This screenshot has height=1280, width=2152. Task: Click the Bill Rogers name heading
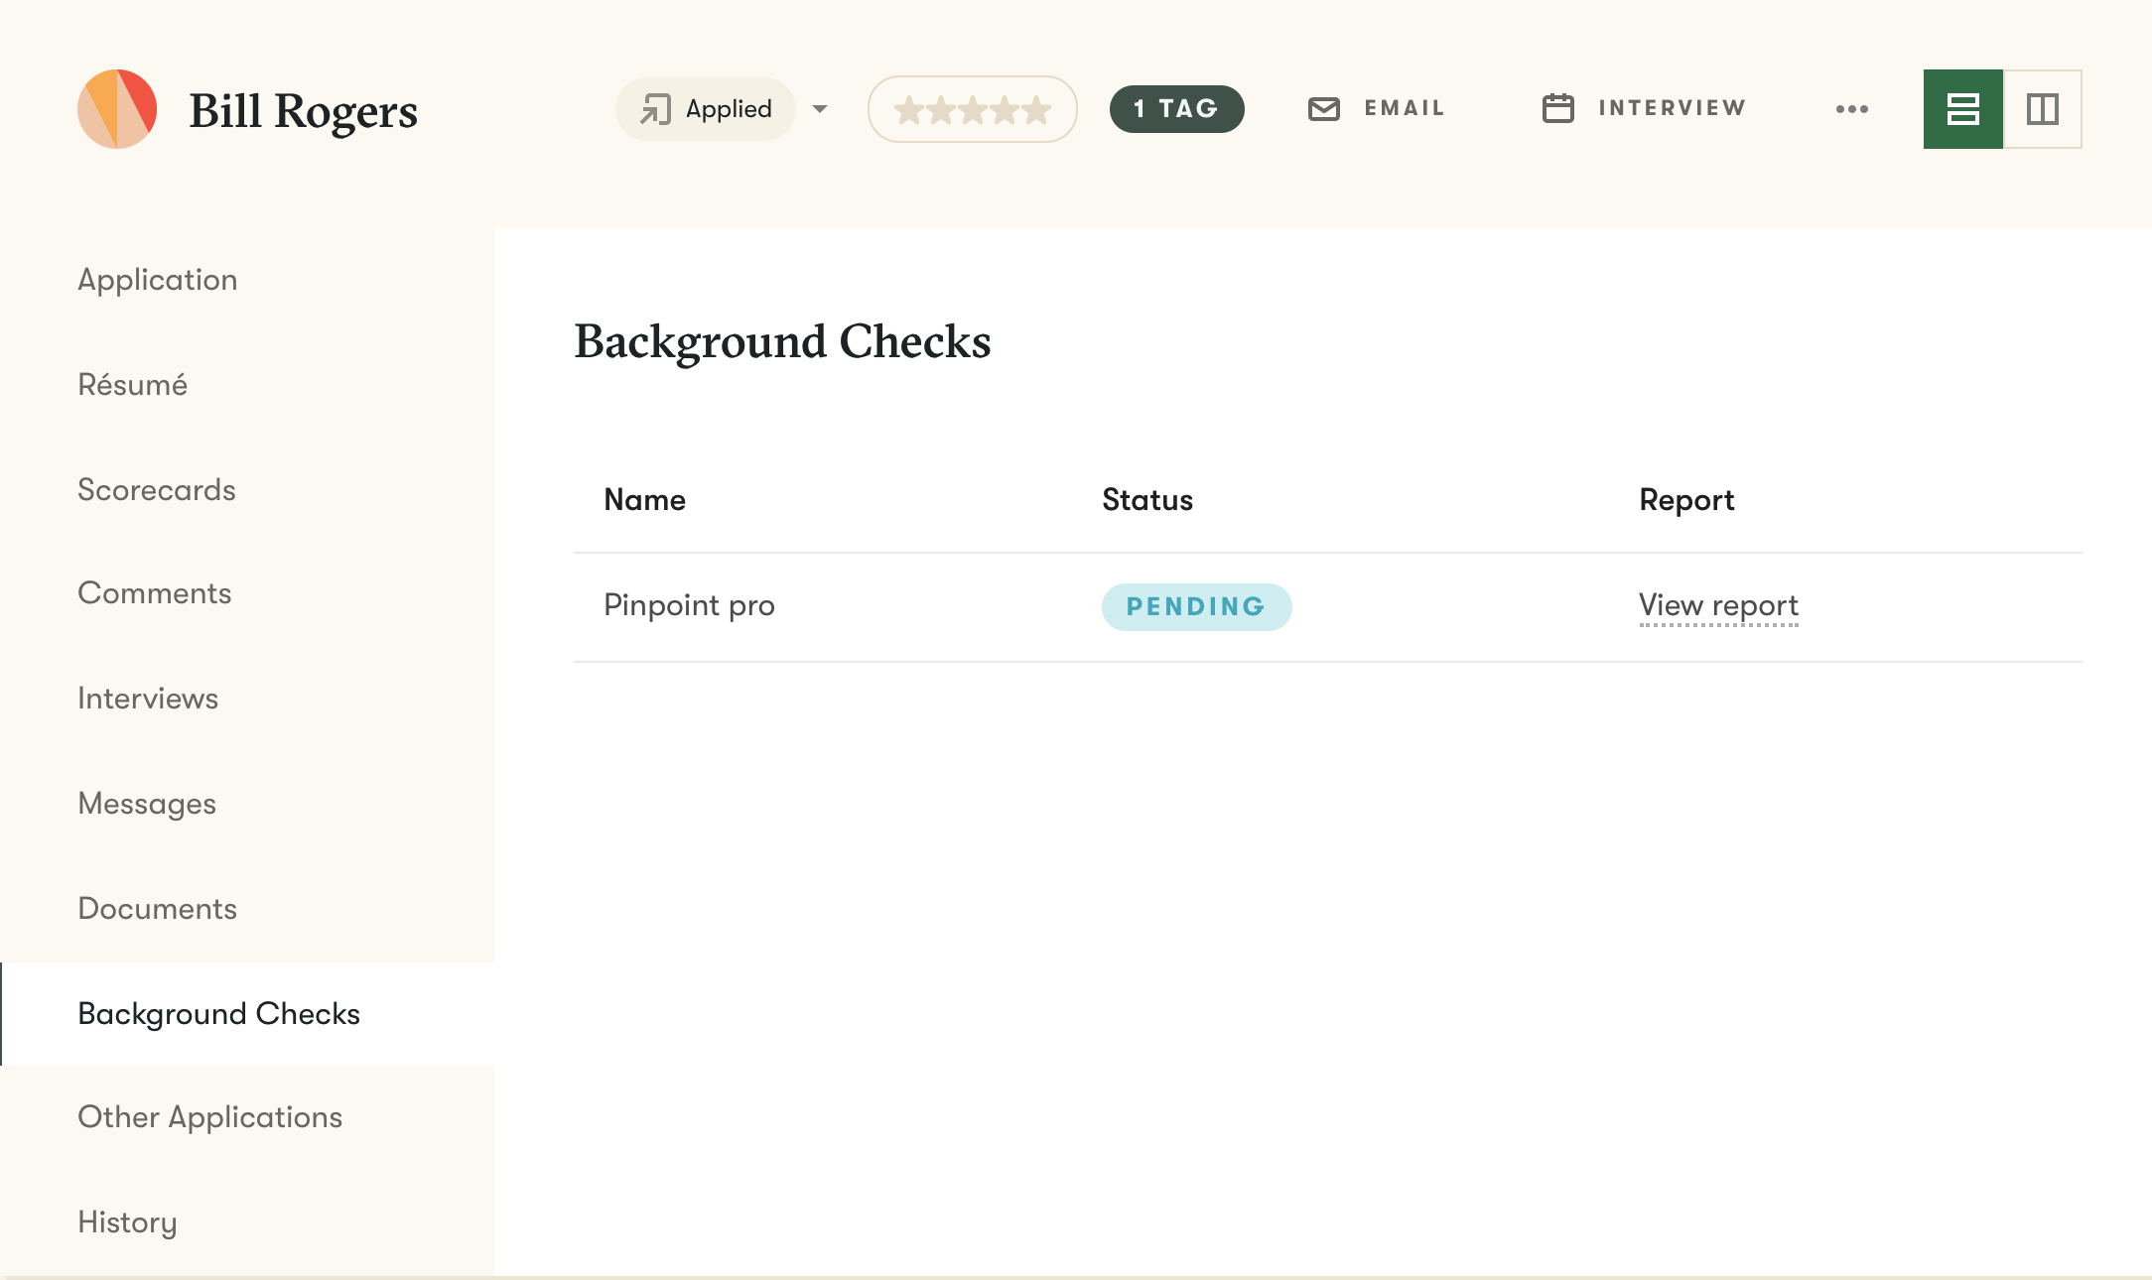(x=303, y=110)
